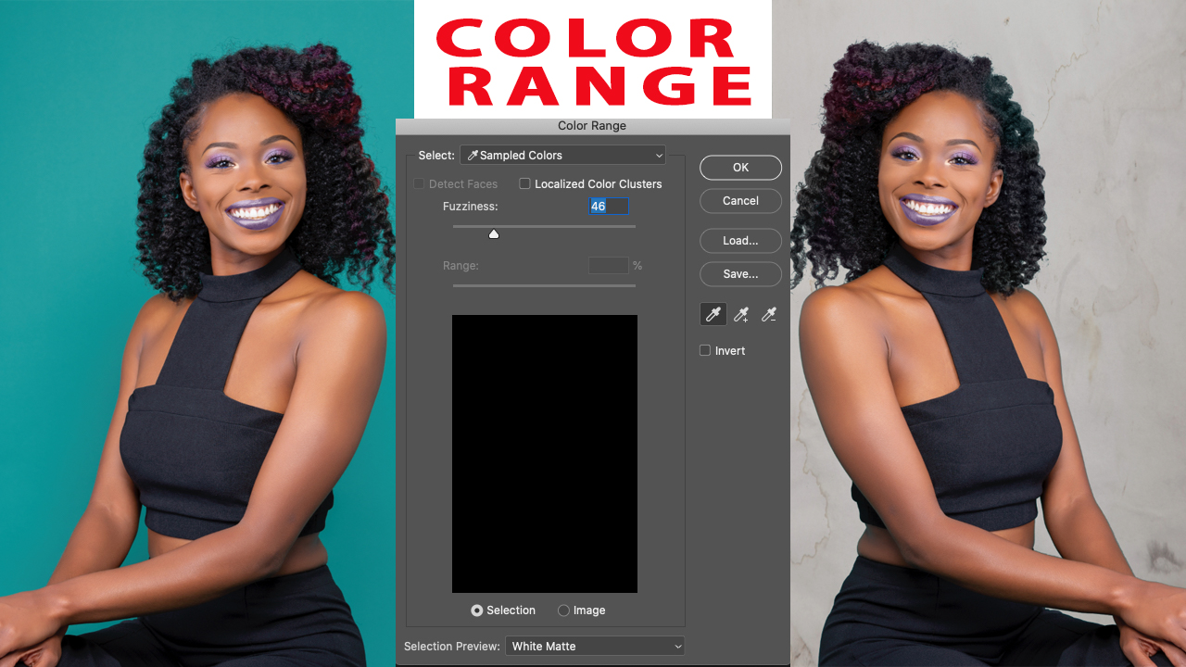1186x667 pixels.
Task: Save the current color range settings
Action: coord(740,273)
